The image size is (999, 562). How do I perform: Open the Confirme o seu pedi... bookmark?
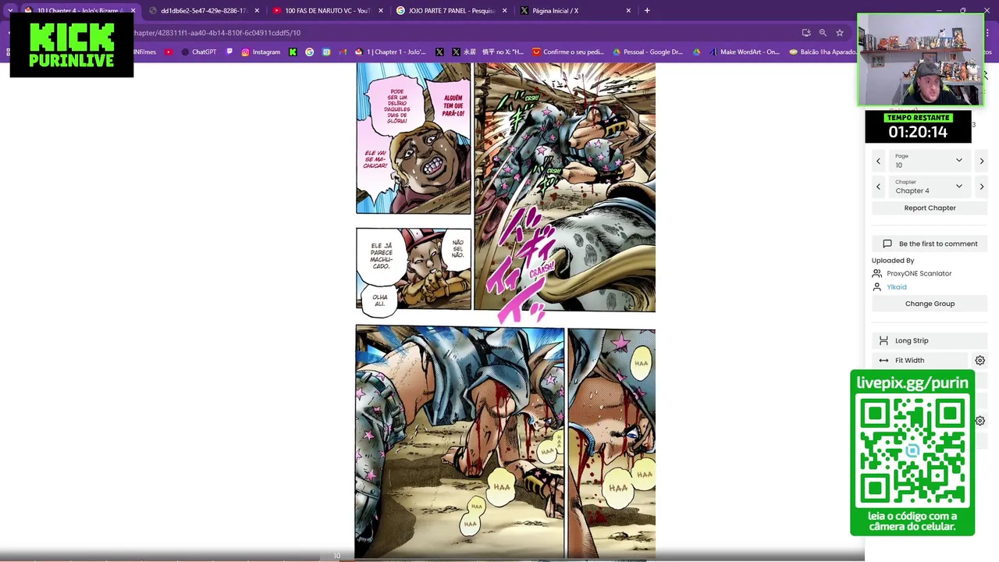tap(568, 52)
